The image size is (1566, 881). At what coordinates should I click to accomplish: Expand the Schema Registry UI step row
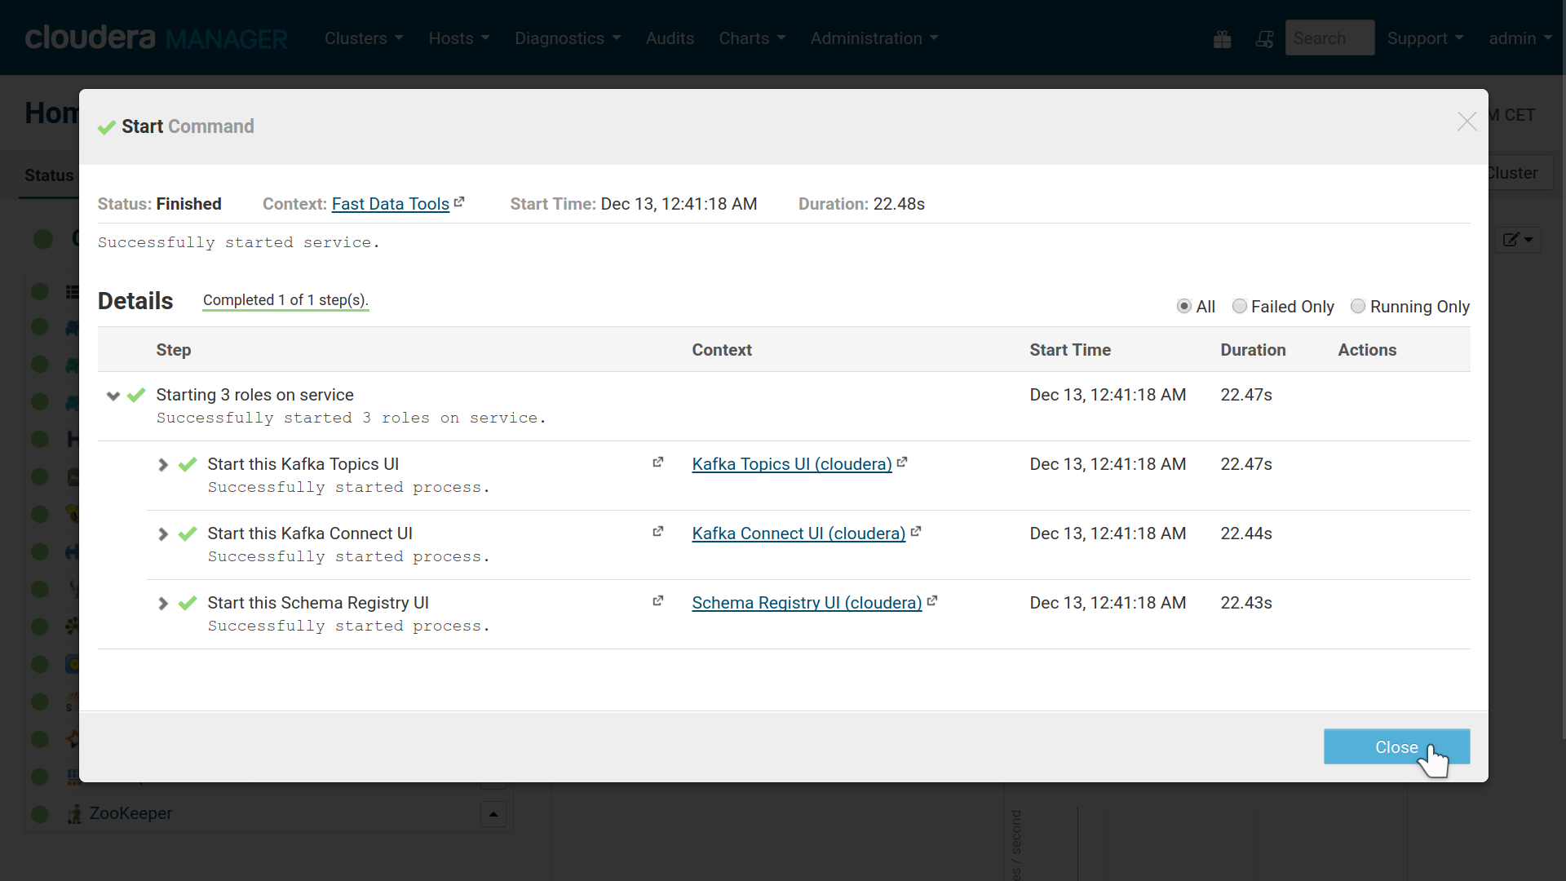163,602
